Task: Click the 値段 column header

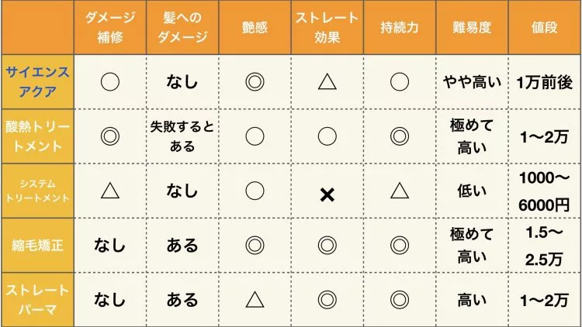Action: coord(544,27)
